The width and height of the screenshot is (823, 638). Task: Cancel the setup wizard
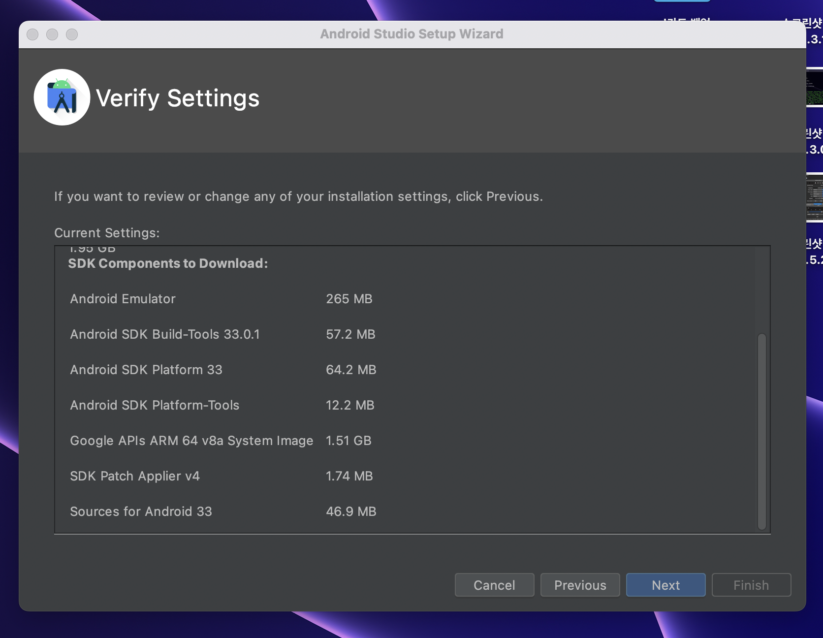[x=494, y=585]
